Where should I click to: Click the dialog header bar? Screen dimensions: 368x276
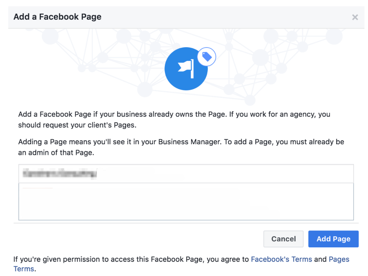[186, 17]
